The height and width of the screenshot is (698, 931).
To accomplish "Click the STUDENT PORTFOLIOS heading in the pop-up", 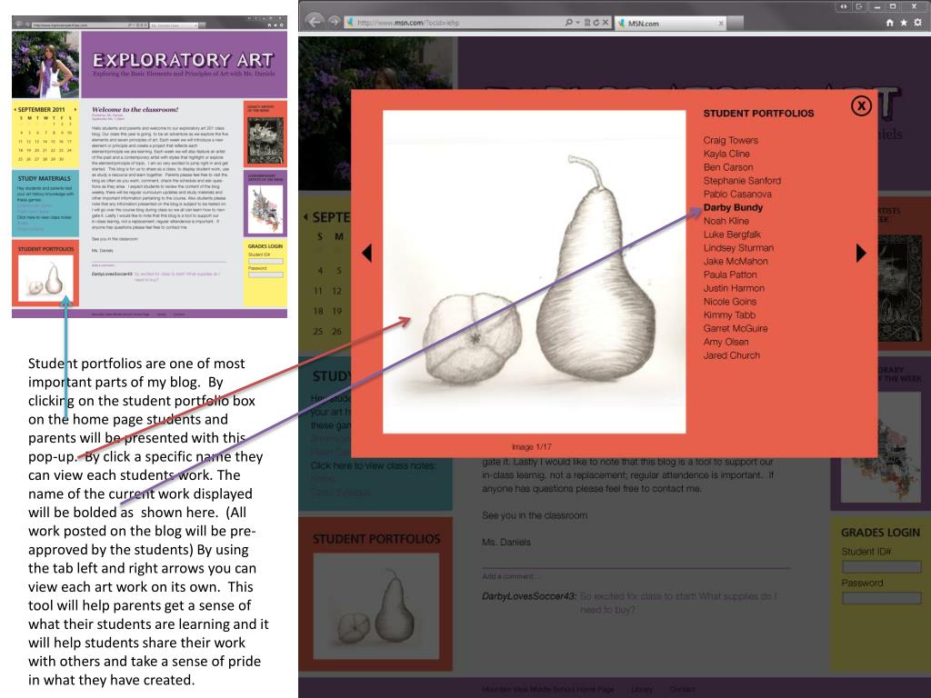I will coord(758,114).
